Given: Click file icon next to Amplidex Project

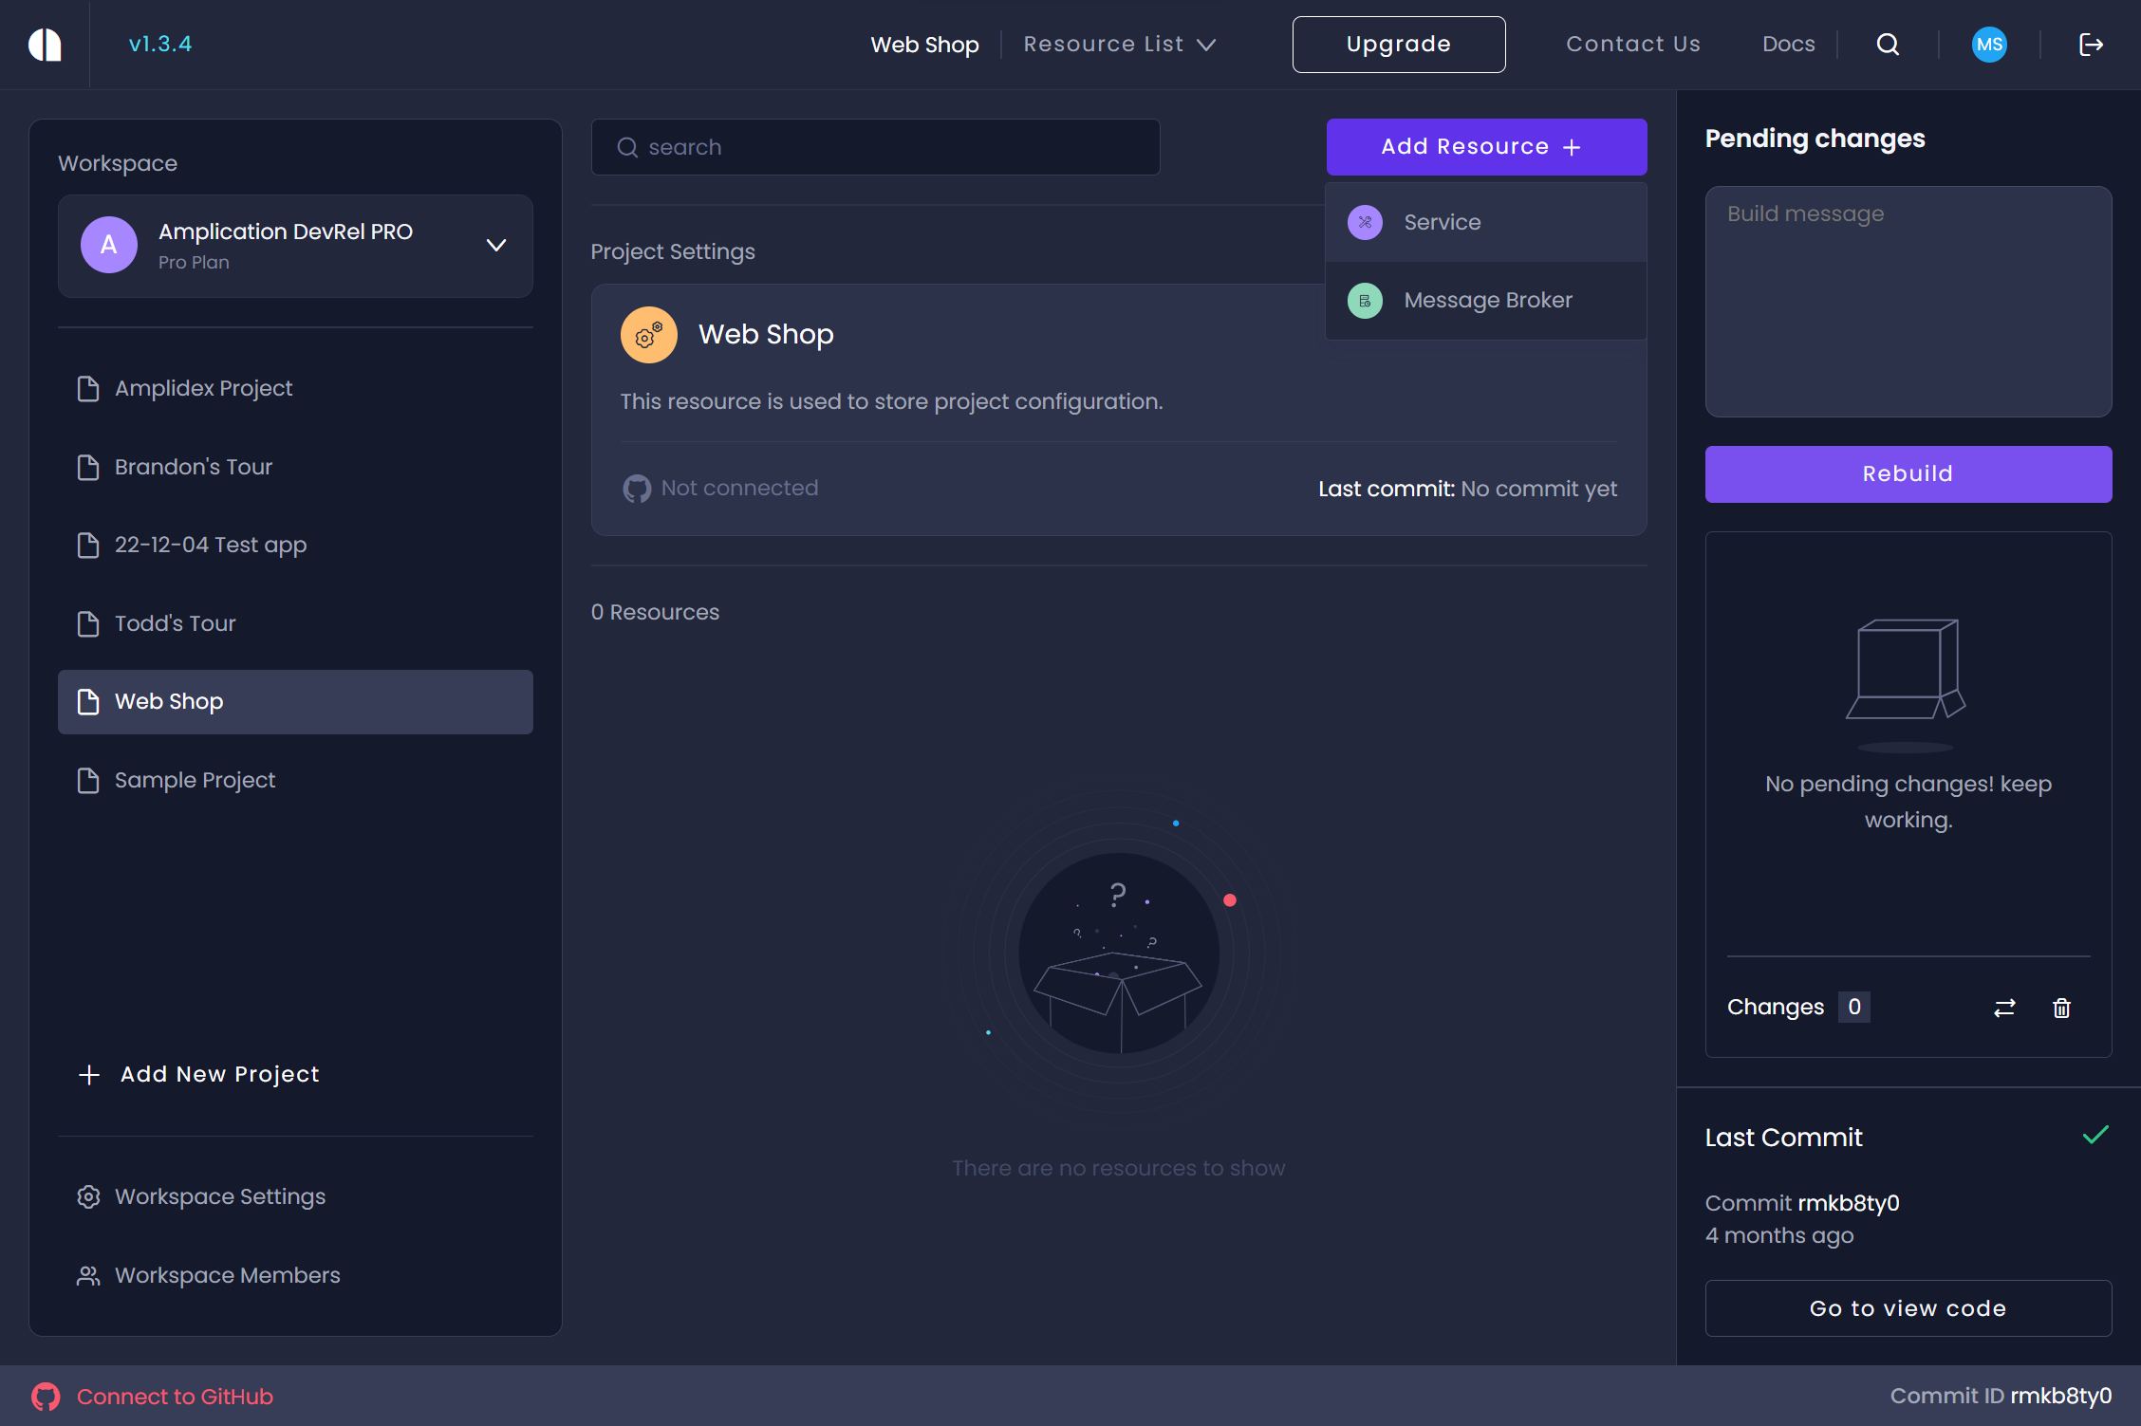Looking at the screenshot, I should click(88, 389).
